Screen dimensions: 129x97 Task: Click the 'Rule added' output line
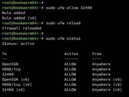tap(14, 13)
